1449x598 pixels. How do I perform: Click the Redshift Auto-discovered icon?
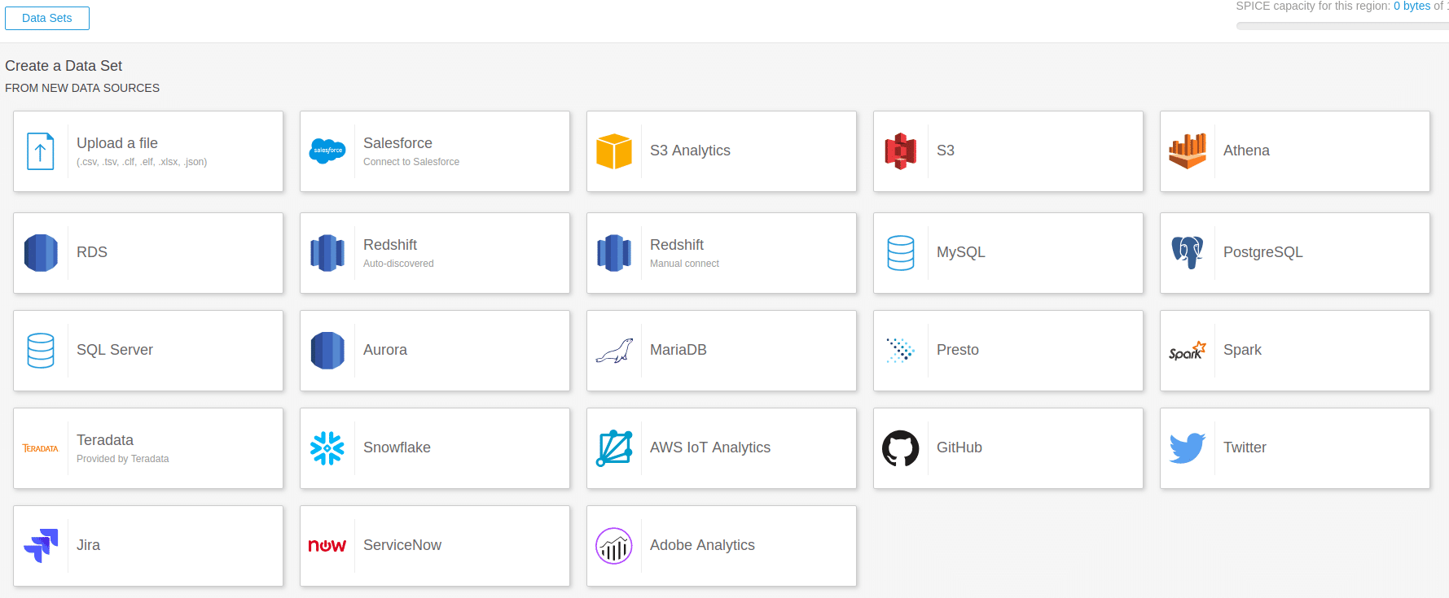[x=327, y=253]
